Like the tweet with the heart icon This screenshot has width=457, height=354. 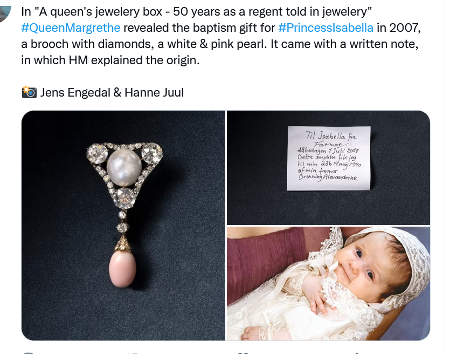(x=243, y=352)
